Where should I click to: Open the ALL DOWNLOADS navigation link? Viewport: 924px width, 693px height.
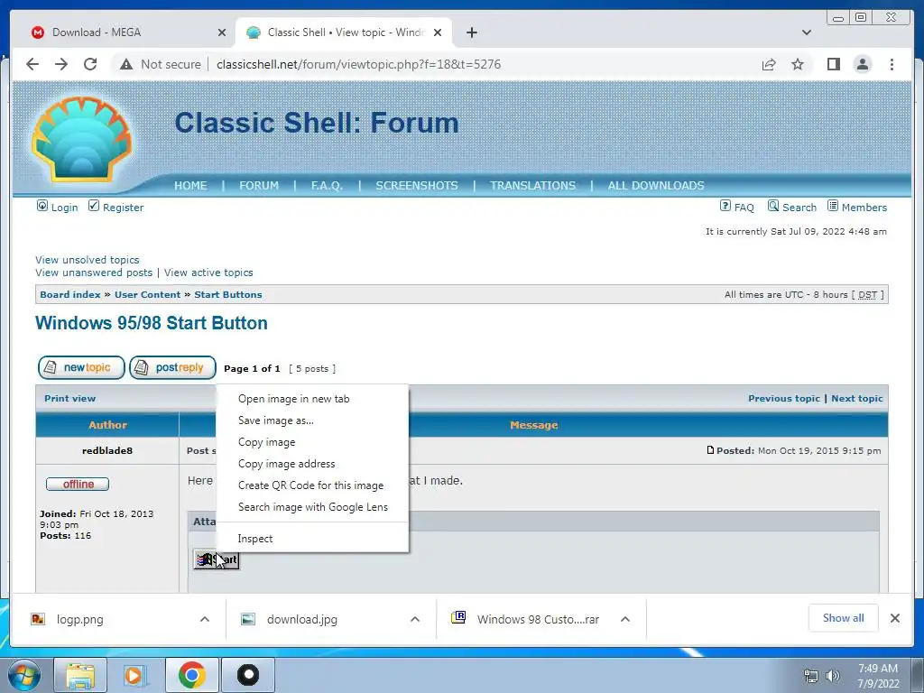[x=656, y=186]
